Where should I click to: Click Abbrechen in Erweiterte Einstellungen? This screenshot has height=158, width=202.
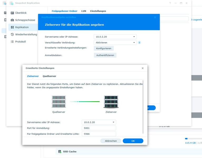pos(111,141)
